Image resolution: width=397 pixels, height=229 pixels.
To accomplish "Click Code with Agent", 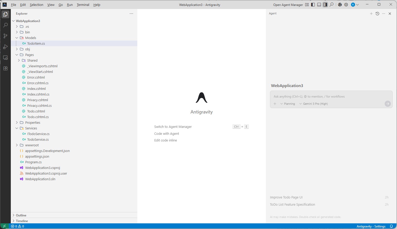I will click(x=167, y=133).
